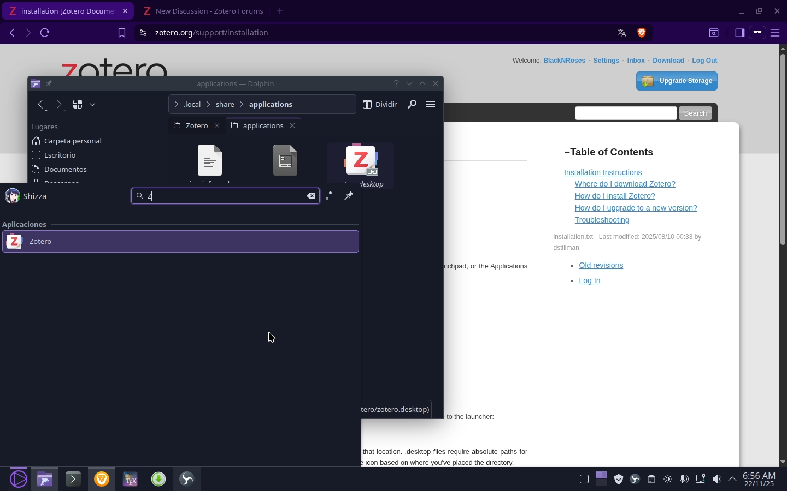Open Brave browser from taskbar
The height and width of the screenshot is (491, 787).
click(x=102, y=480)
